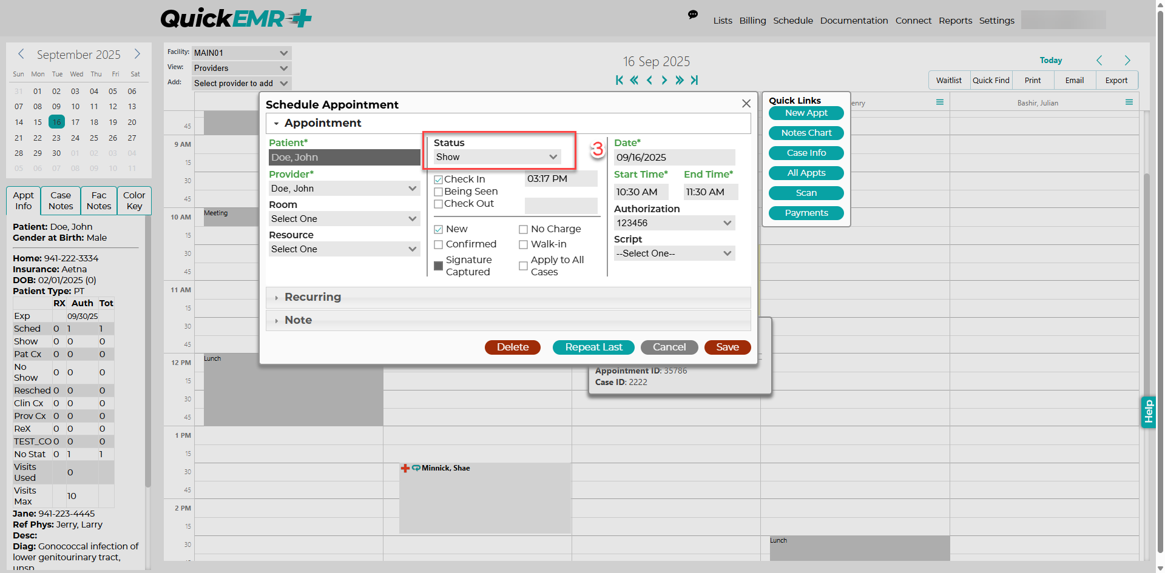Close the Schedule Appointment dialog
1165x573 pixels.
(746, 104)
